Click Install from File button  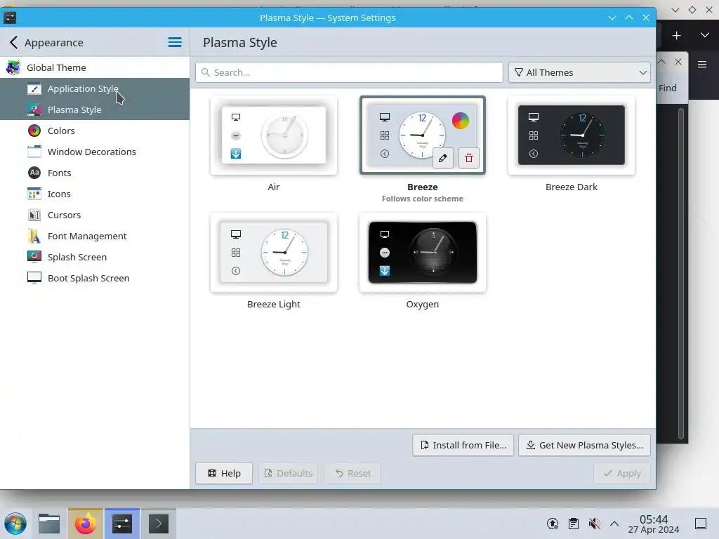[x=463, y=445]
